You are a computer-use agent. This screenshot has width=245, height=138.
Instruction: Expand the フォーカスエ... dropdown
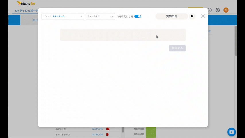(x=100, y=16)
